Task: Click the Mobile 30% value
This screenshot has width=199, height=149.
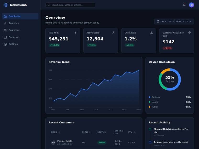Action: click(x=188, y=102)
